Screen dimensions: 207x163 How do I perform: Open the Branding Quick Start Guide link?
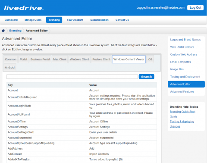[182, 114]
